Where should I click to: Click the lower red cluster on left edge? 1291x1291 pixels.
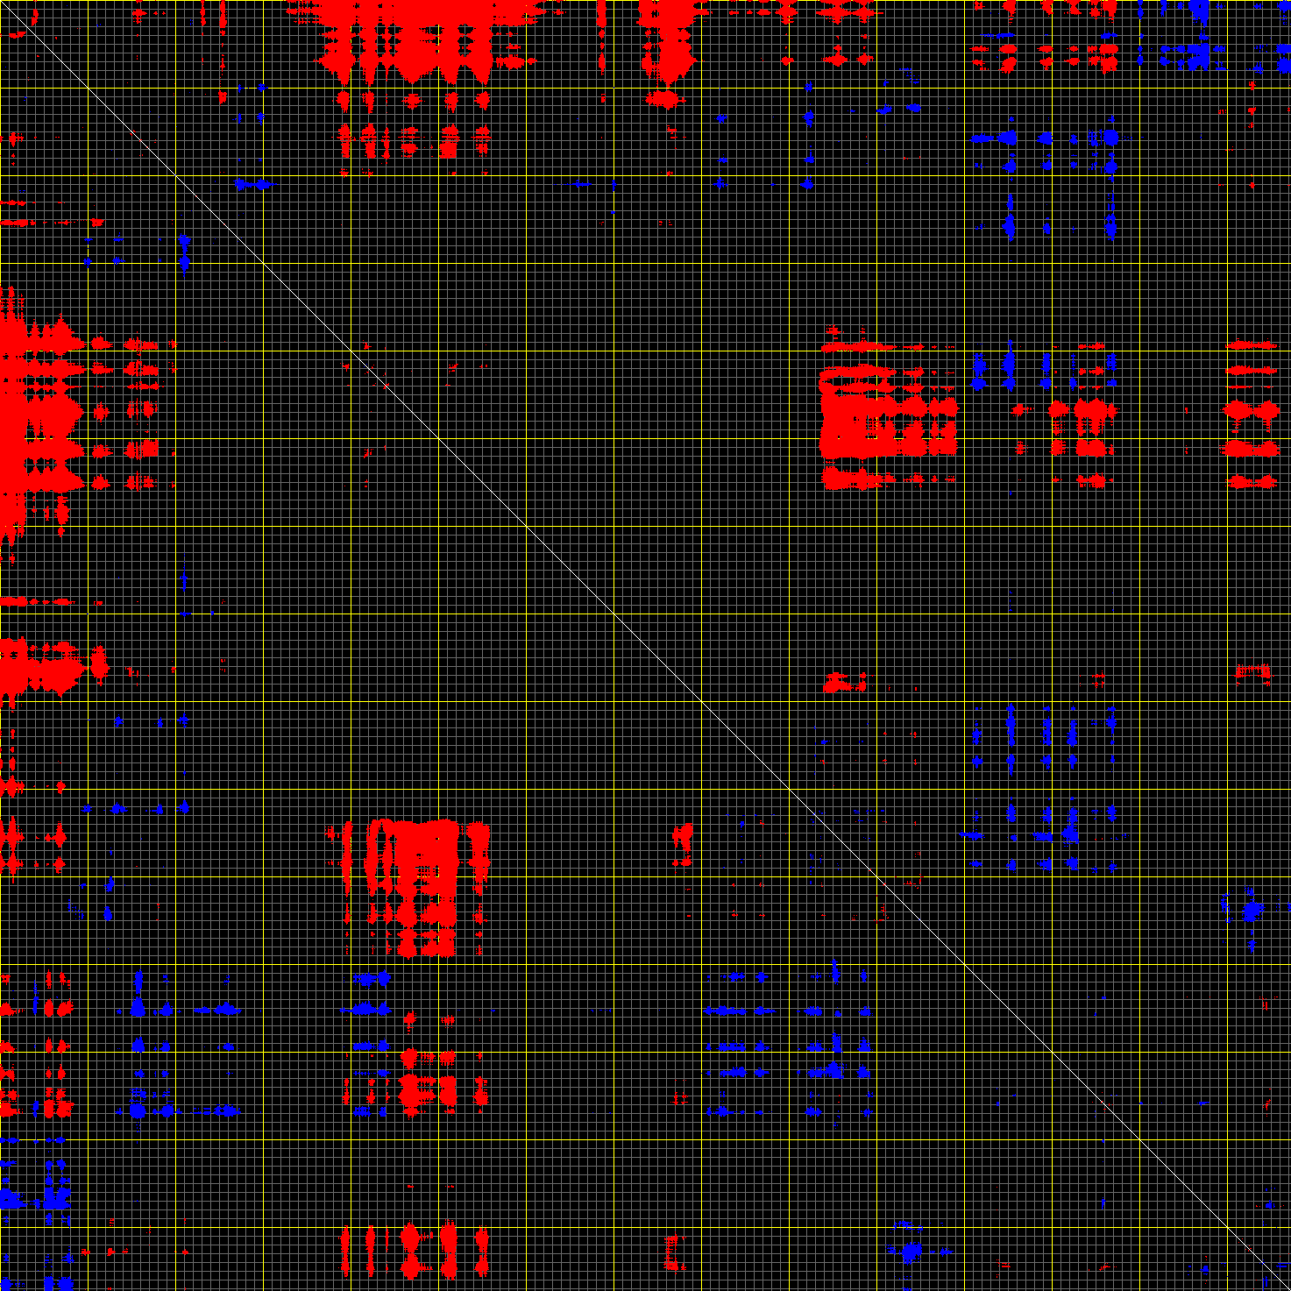[x=44, y=668]
